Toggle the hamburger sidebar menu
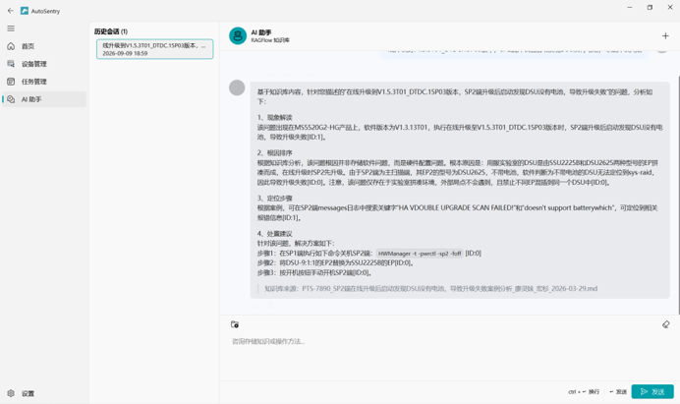The image size is (680, 404). coord(11,29)
